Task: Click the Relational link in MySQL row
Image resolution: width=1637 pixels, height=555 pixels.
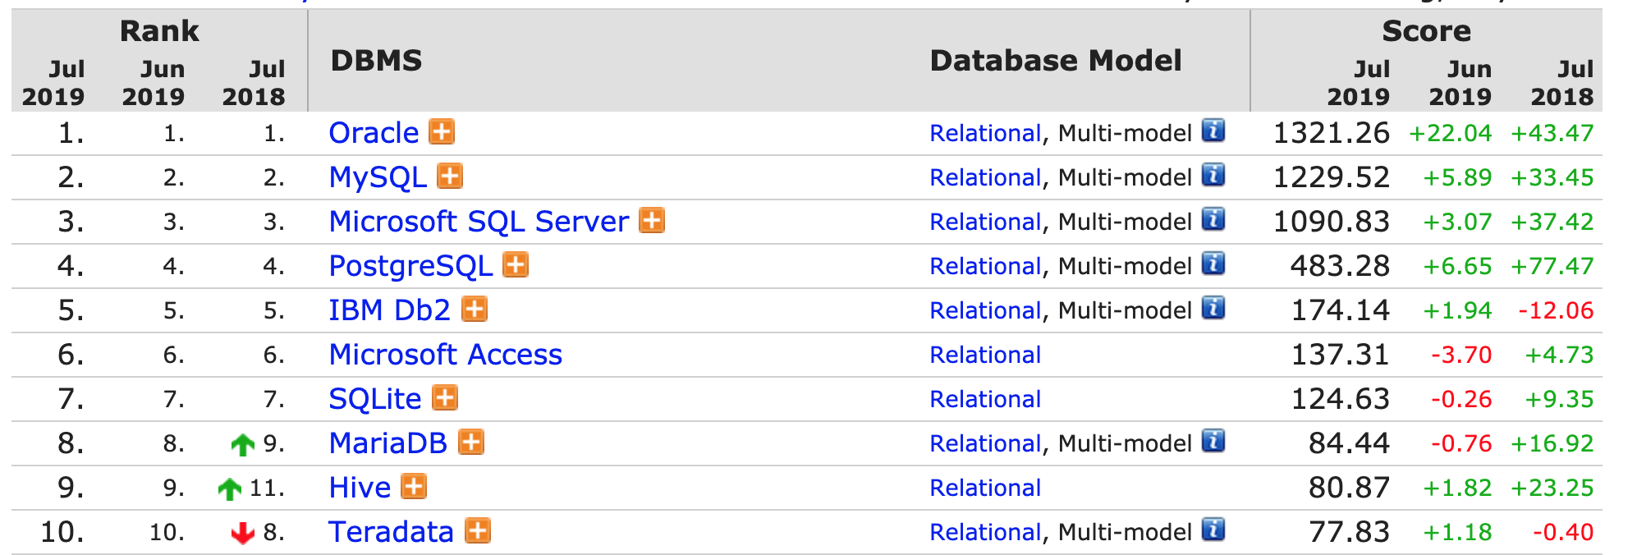Action: pos(985,177)
